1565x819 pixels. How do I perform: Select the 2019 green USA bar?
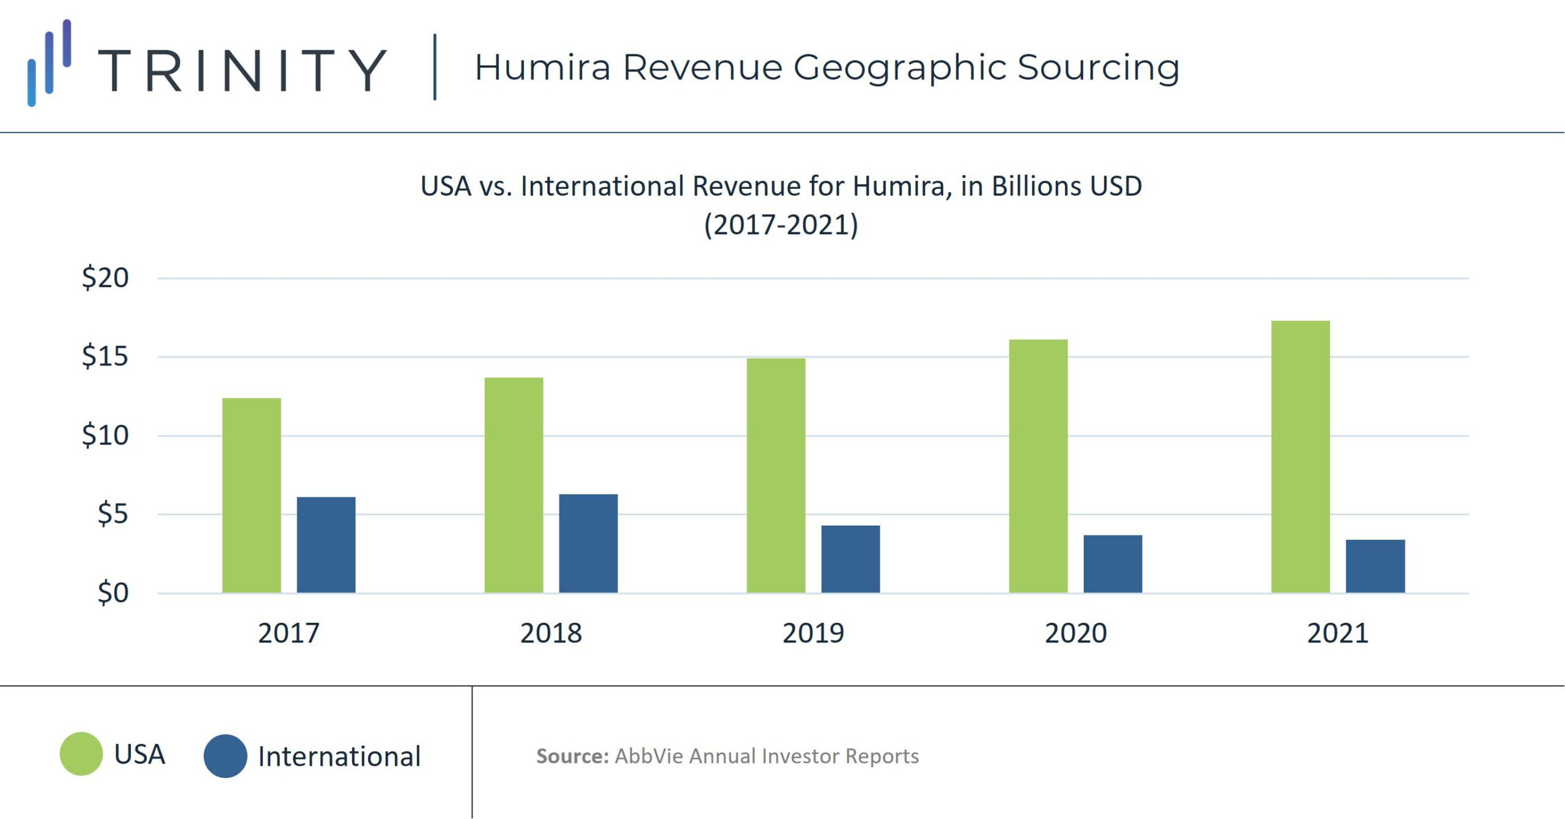pyautogui.click(x=776, y=475)
